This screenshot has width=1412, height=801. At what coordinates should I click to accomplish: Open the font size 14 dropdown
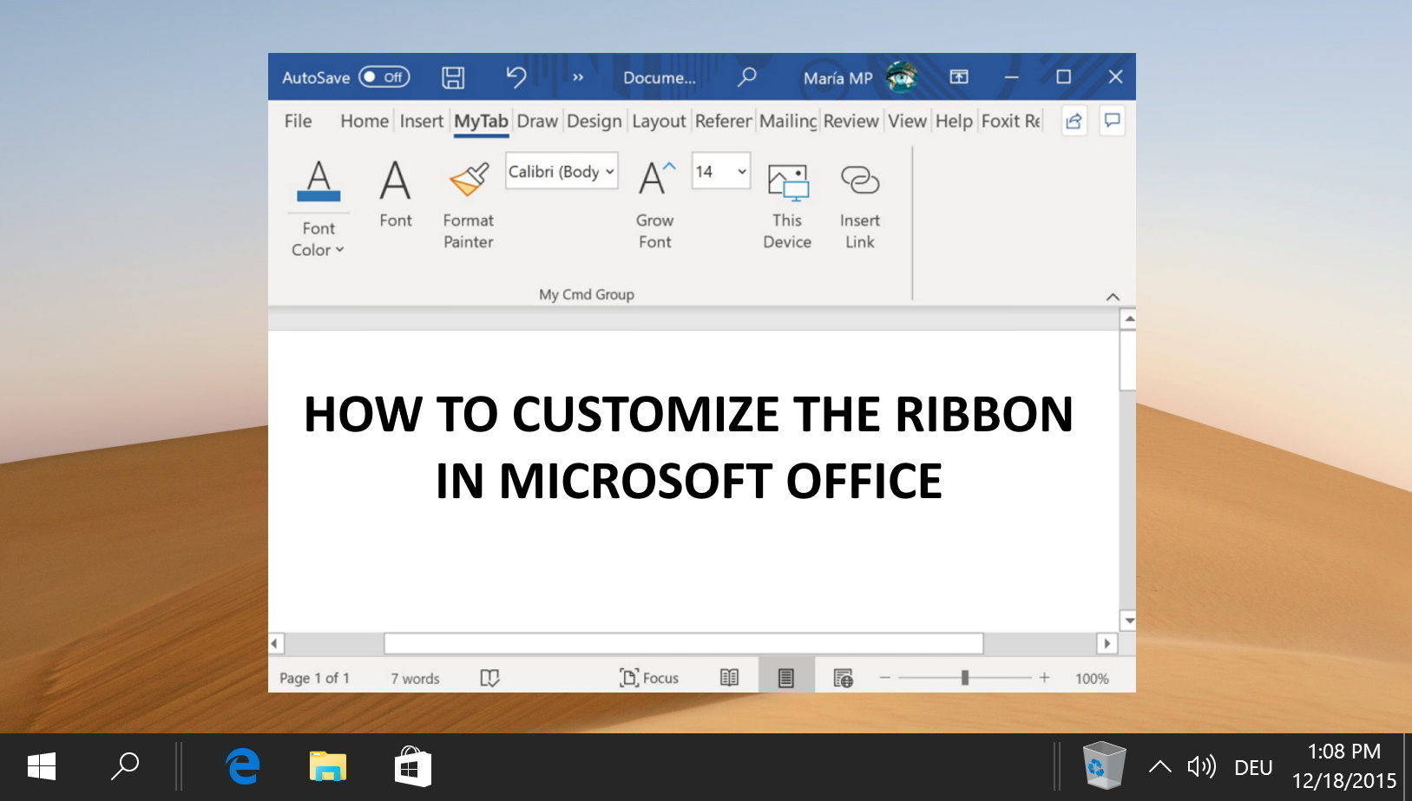(x=740, y=172)
